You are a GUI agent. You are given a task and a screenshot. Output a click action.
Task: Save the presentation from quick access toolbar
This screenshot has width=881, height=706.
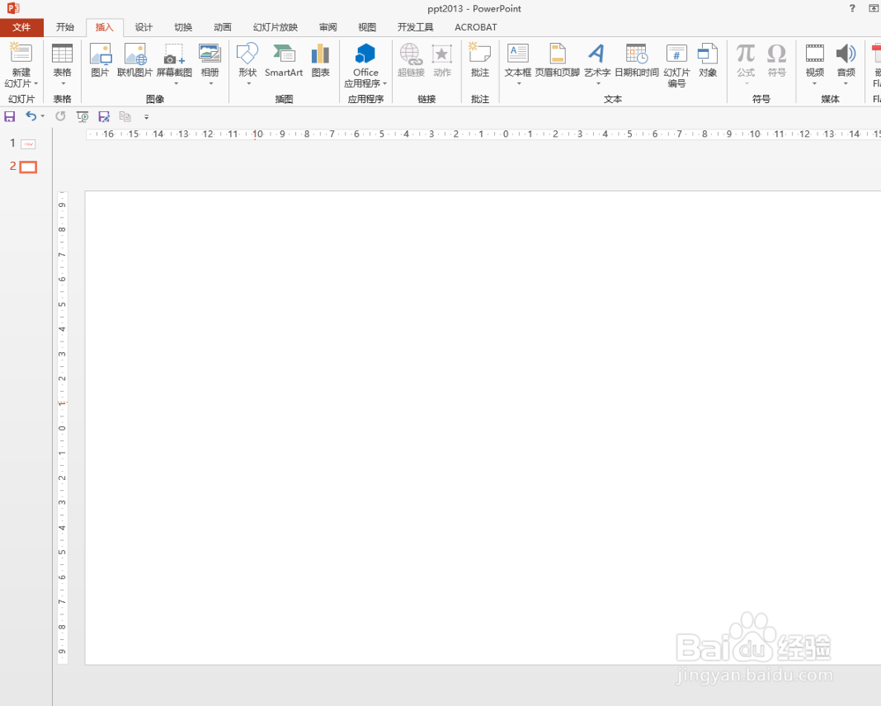point(10,116)
